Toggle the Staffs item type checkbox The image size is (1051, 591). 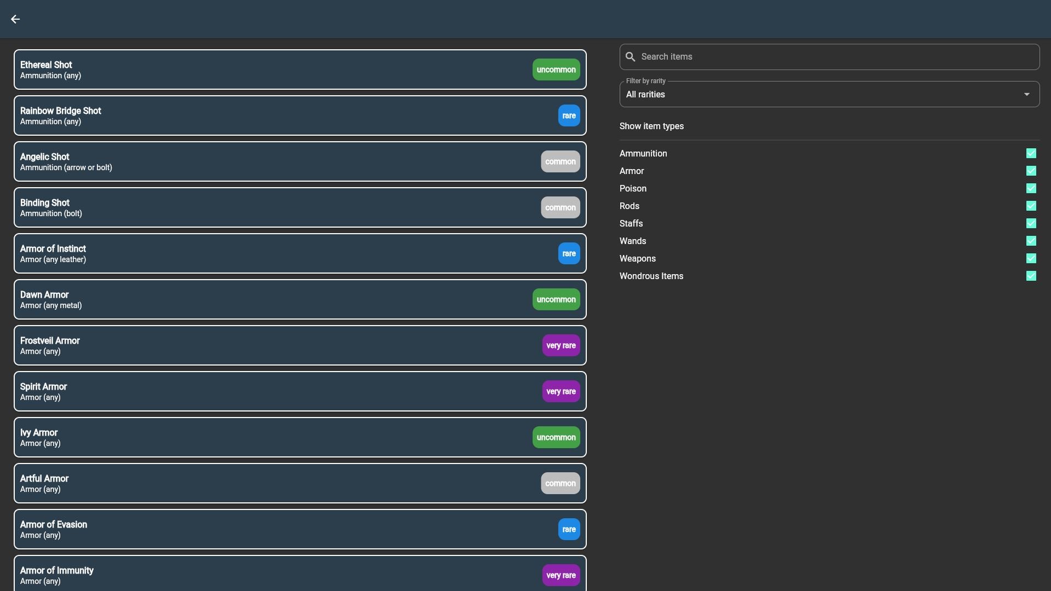pos(1031,223)
